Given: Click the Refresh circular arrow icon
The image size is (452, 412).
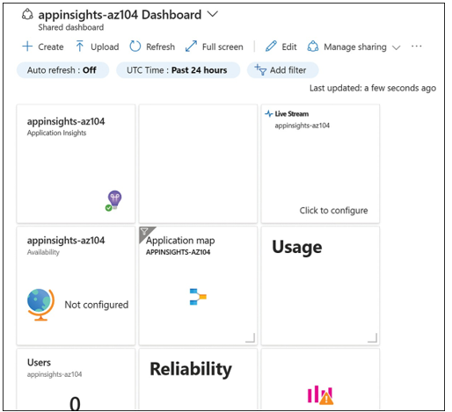Looking at the screenshot, I should 135,47.
